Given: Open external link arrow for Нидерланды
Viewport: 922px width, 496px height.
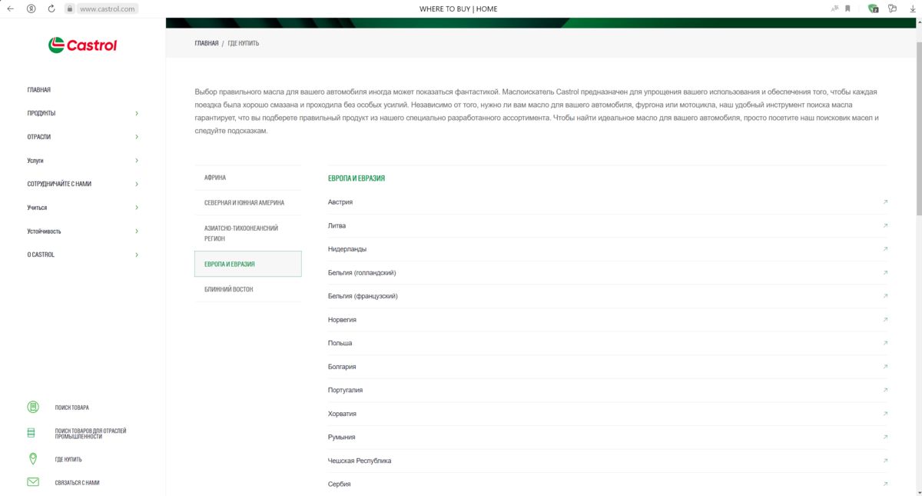Looking at the screenshot, I should click(x=885, y=249).
